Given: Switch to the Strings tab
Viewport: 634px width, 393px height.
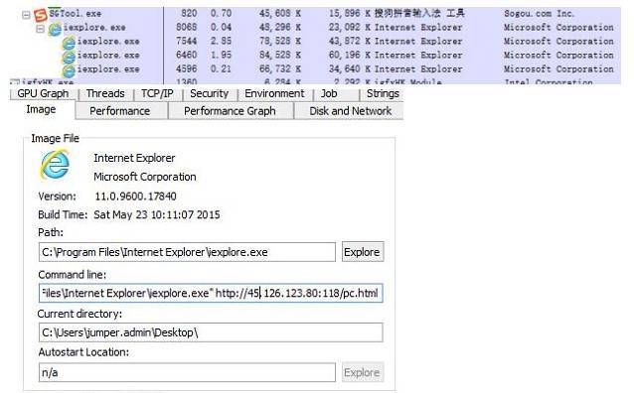Looking at the screenshot, I should (x=383, y=93).
